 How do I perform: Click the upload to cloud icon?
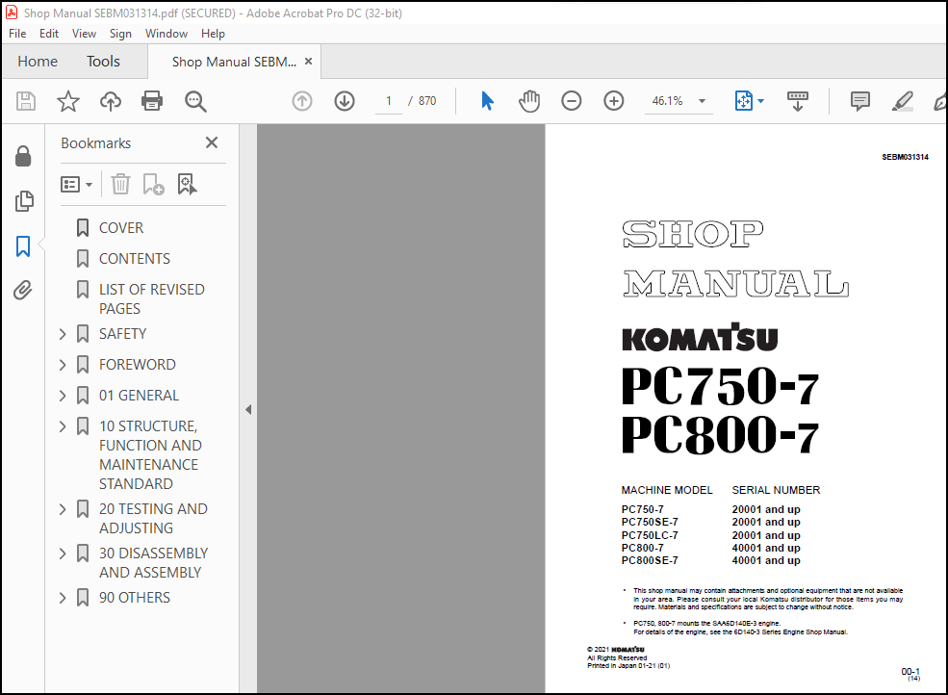(110, 101)
